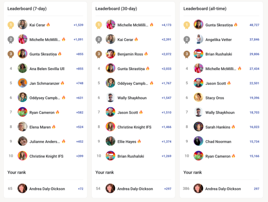Image resolution: width=268 pixels, height=202 pixels.
Task: Click Ellie Hayes's avatar in 30-day leaderboard
Action: tap(111, 141)
